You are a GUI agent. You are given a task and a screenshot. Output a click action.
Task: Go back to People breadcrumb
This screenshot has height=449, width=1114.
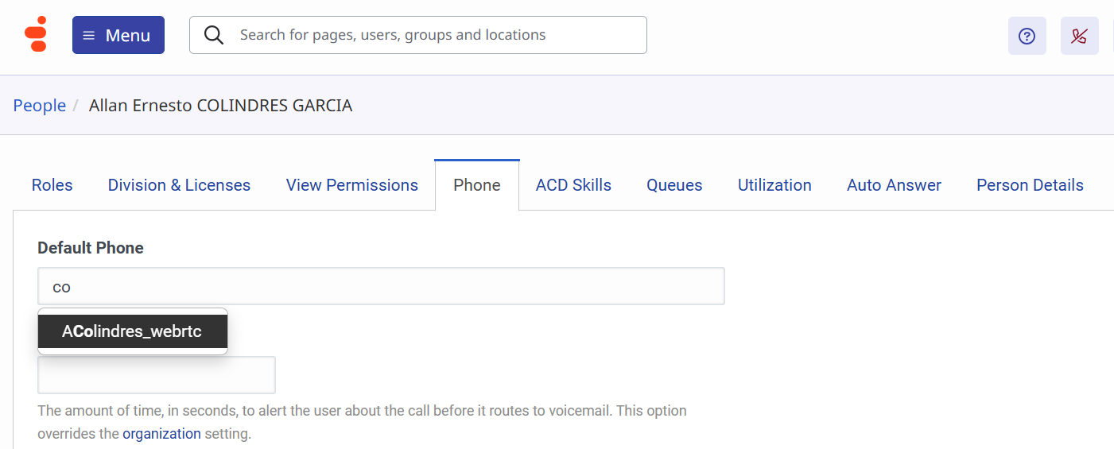(x=40, y=106)
